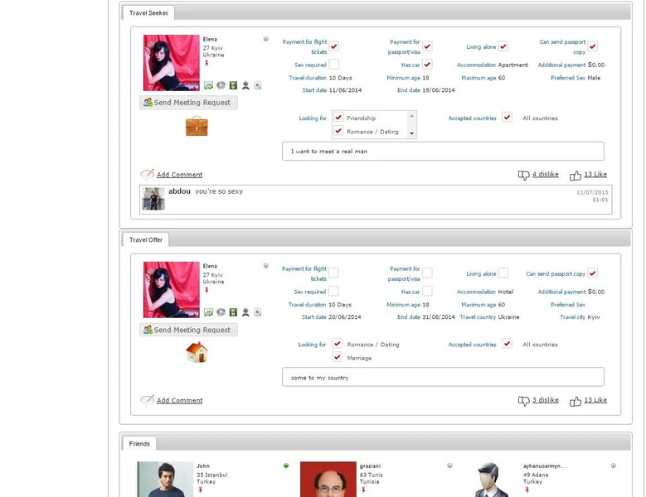Send Meeting Request in Travel Offer card
Viewport: 646px width, 497px height.
coord(189,330)
